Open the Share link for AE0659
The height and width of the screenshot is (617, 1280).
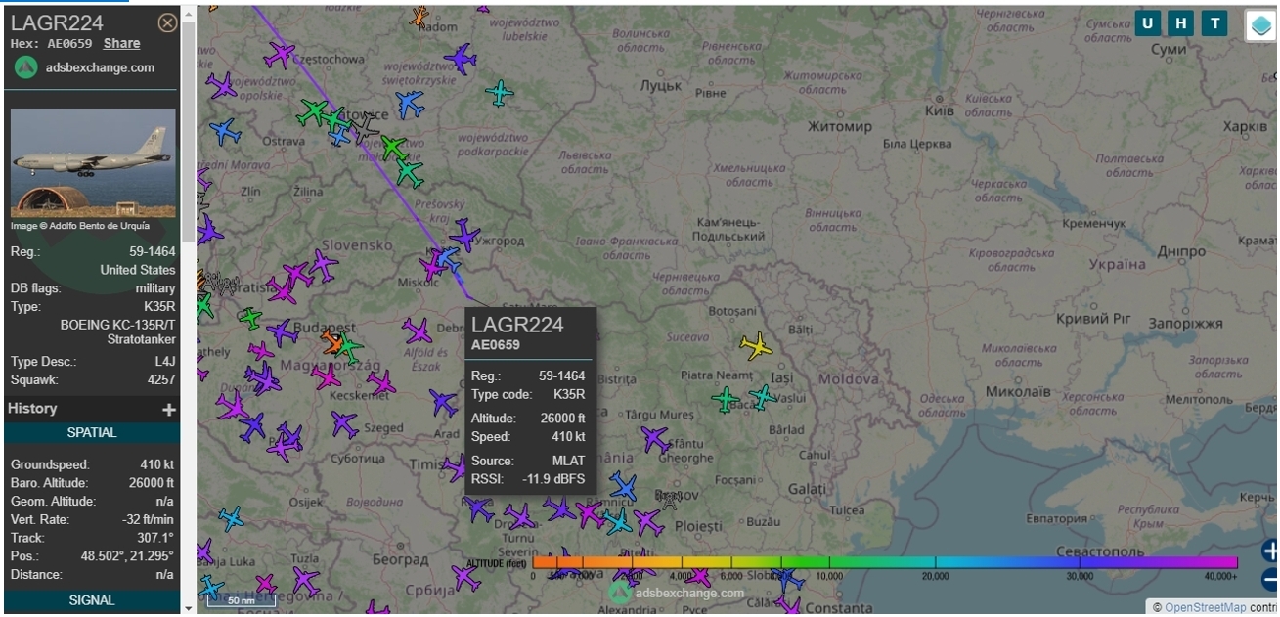coord(121,43)
